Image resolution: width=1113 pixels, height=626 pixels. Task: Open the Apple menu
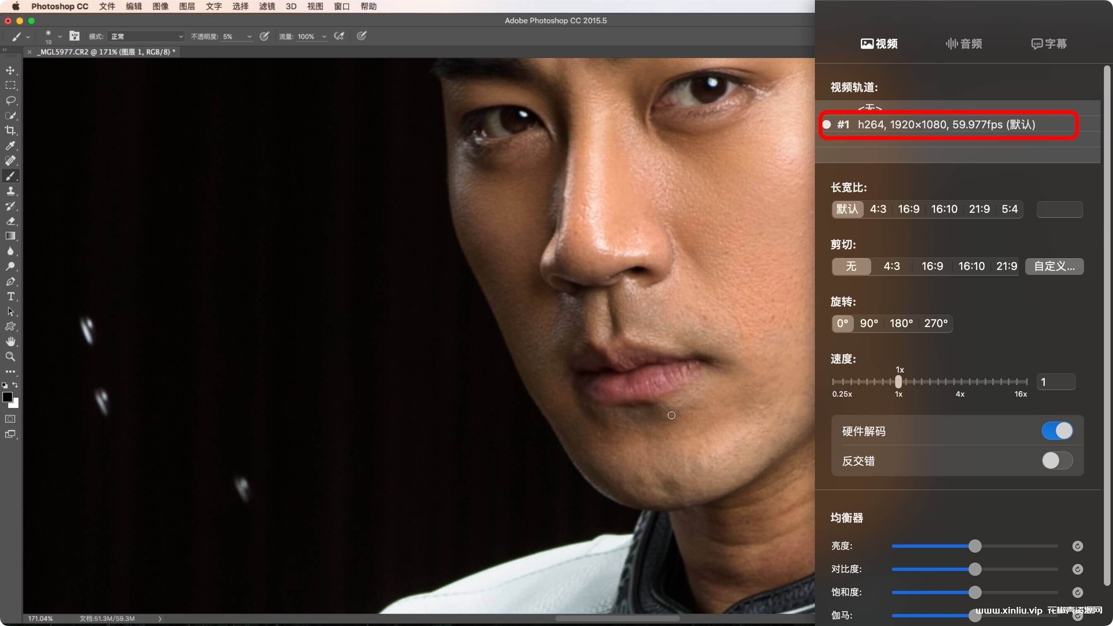(x=16, y=7)
